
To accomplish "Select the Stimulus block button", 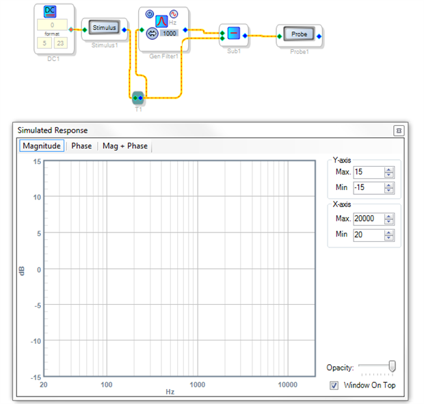I will (x=104, y=27).
